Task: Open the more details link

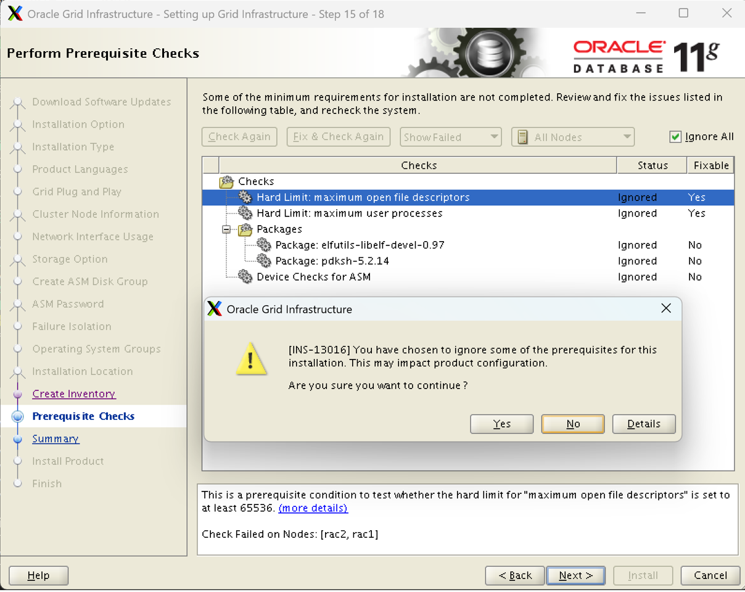Action: (x=313, y=508)
